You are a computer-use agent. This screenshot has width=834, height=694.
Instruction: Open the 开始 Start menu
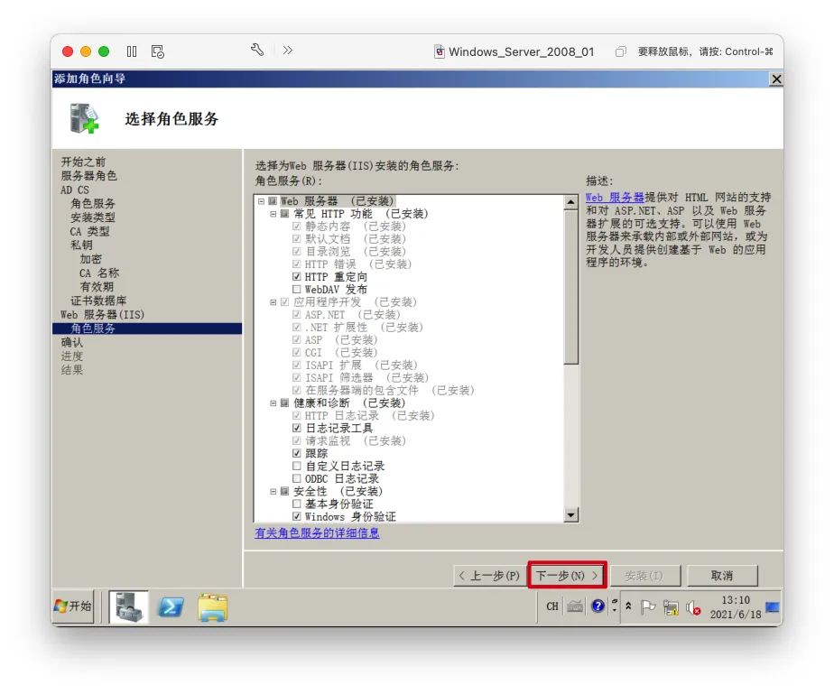click(73, 606)
